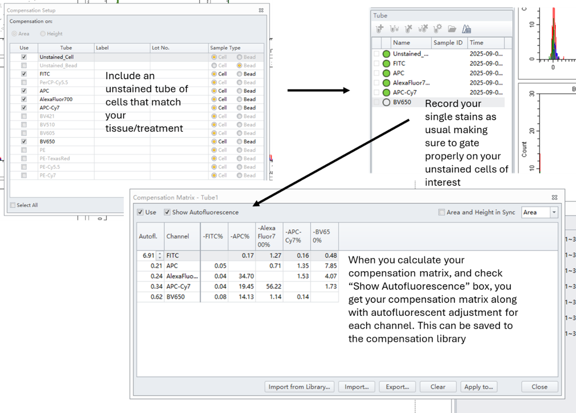576x413 pixels.
Task: Close the Compensation Setup dialog
Action: [x=261, y=10]
